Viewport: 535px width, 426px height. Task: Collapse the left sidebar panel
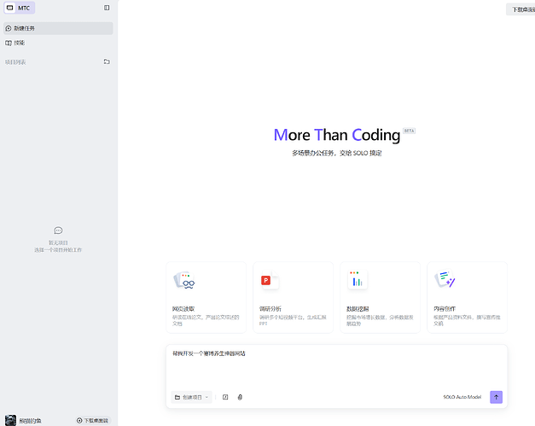107,8
